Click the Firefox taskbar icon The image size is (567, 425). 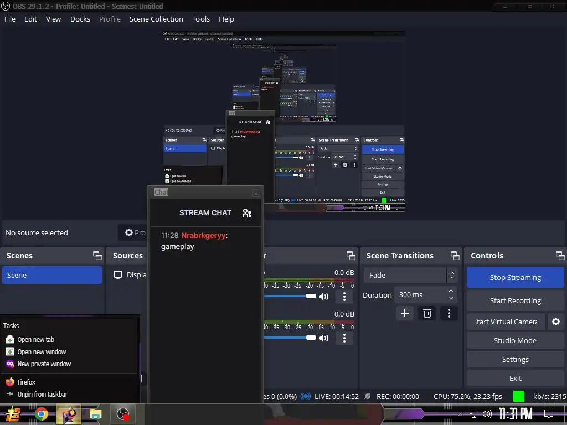pyautogui.click(x=68, y=414)
